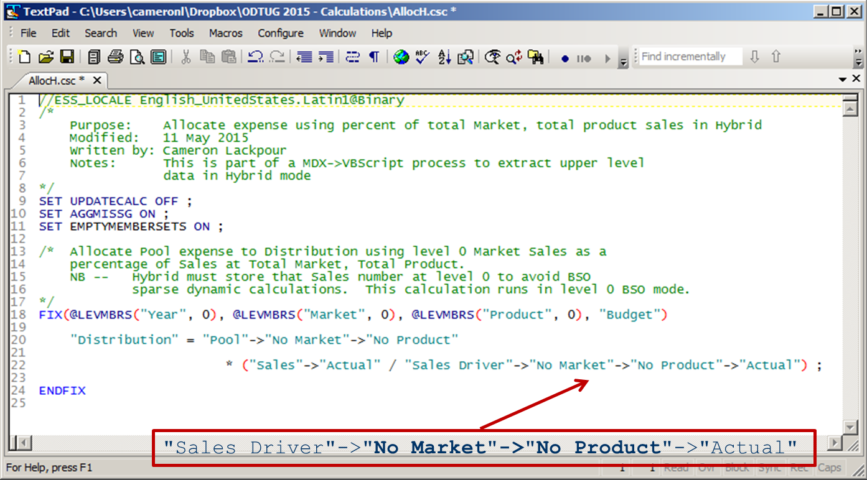This screenshot has height=480, width=867.
Task: Open the Edit menu
Action: click(60, 33)
